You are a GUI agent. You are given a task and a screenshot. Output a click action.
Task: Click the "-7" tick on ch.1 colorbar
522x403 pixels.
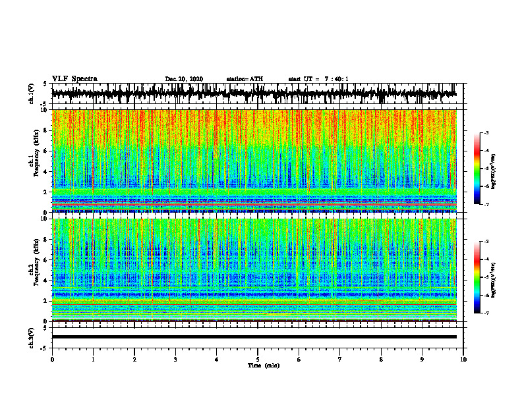pyautogui.click(x=486, y=204)
